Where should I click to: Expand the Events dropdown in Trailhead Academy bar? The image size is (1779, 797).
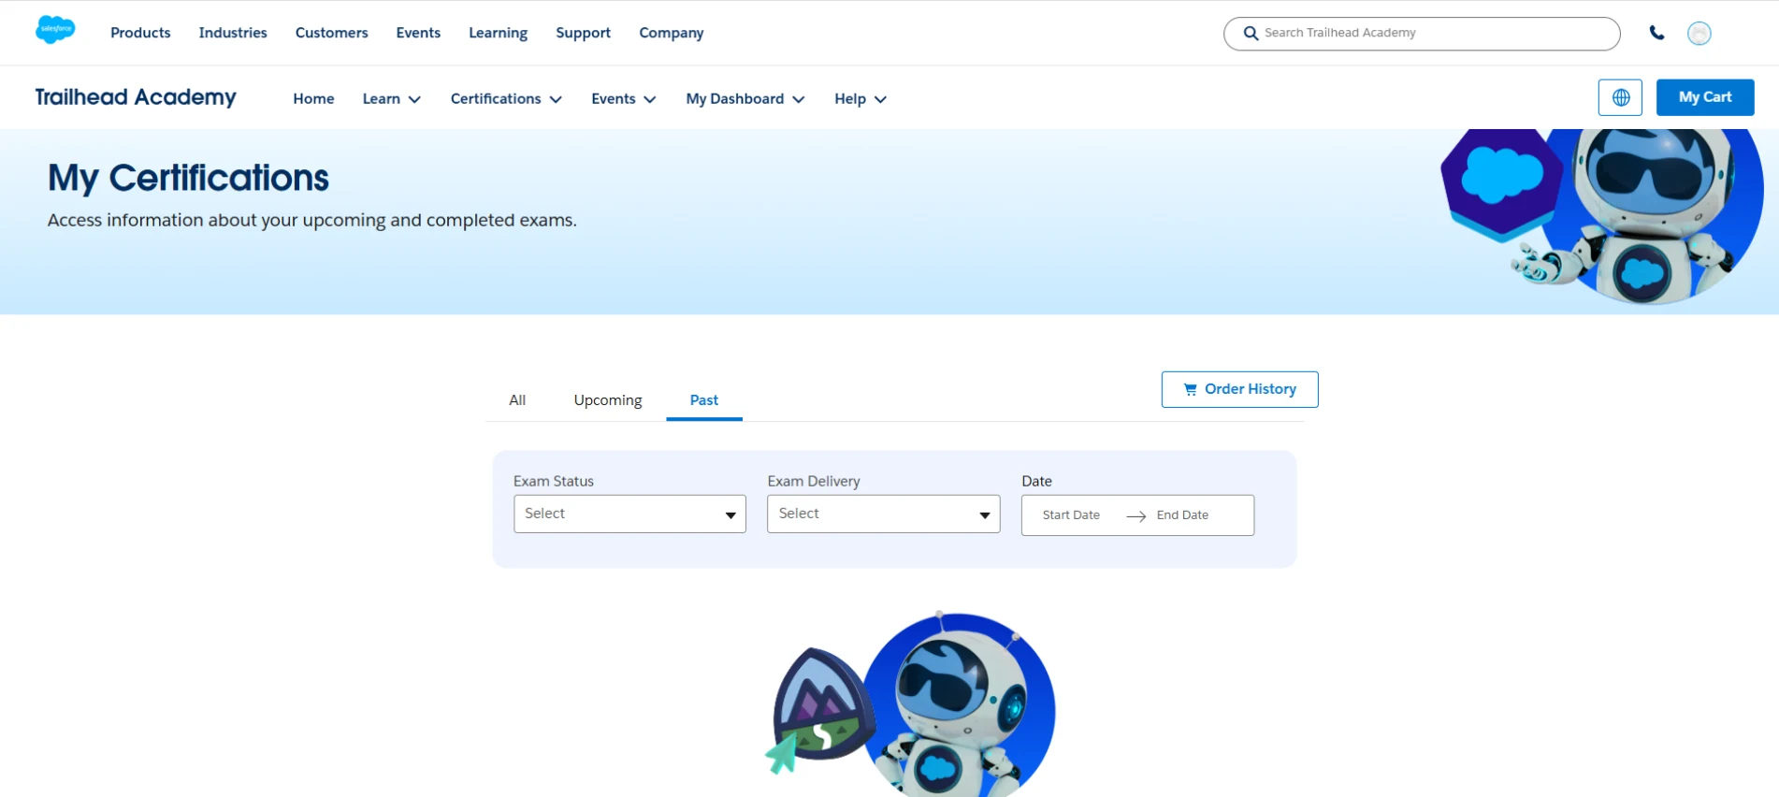coord(624,99)
